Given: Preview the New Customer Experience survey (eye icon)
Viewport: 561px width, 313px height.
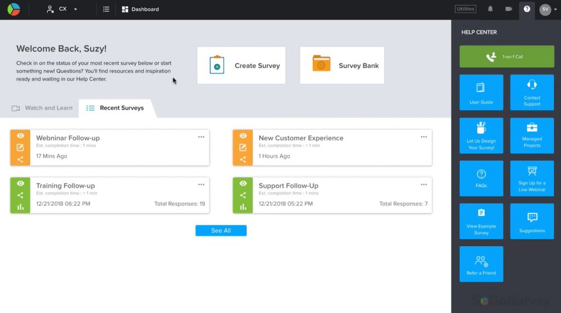Looking at the screenshot, I should click(x=243, y=136).
